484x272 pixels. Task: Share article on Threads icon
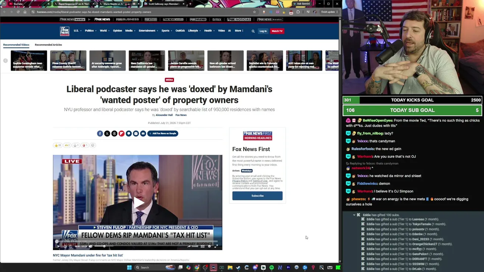pos(114,133)
